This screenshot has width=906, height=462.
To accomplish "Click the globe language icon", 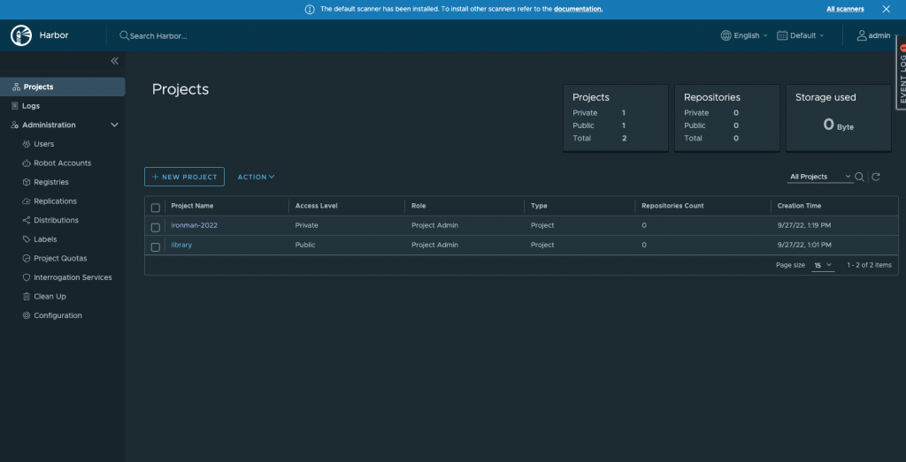I will pyautogui.click(x=726, y=35).
